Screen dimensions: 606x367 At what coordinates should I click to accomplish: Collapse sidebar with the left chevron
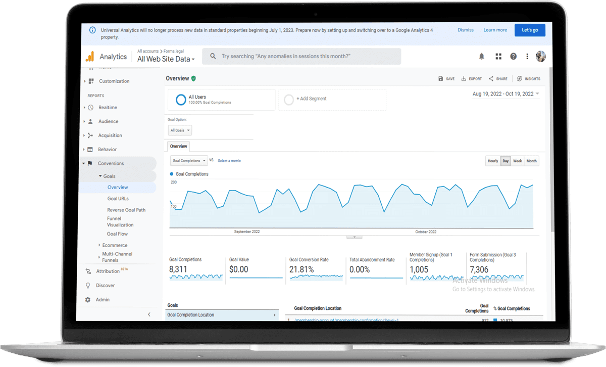point(149,314)
